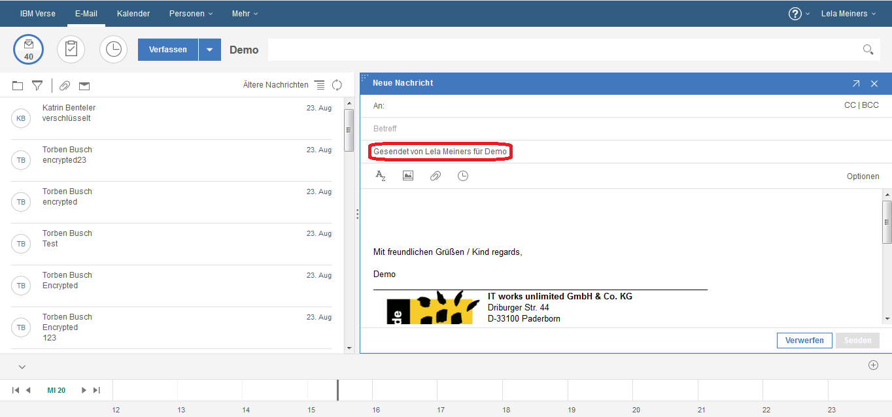This screenshot has width=892, height=417.
Task: Click Verfassen to compose mail
Action: tap(168, 50)
